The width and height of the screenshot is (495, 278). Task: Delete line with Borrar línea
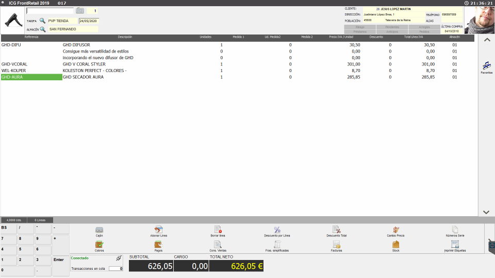[218, 231]
